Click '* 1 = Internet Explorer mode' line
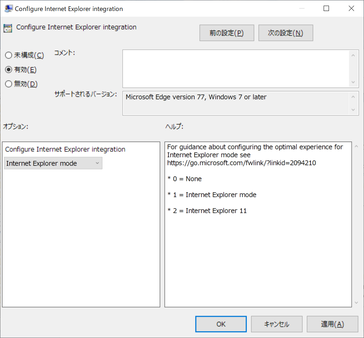 click(x=212, y=195)
